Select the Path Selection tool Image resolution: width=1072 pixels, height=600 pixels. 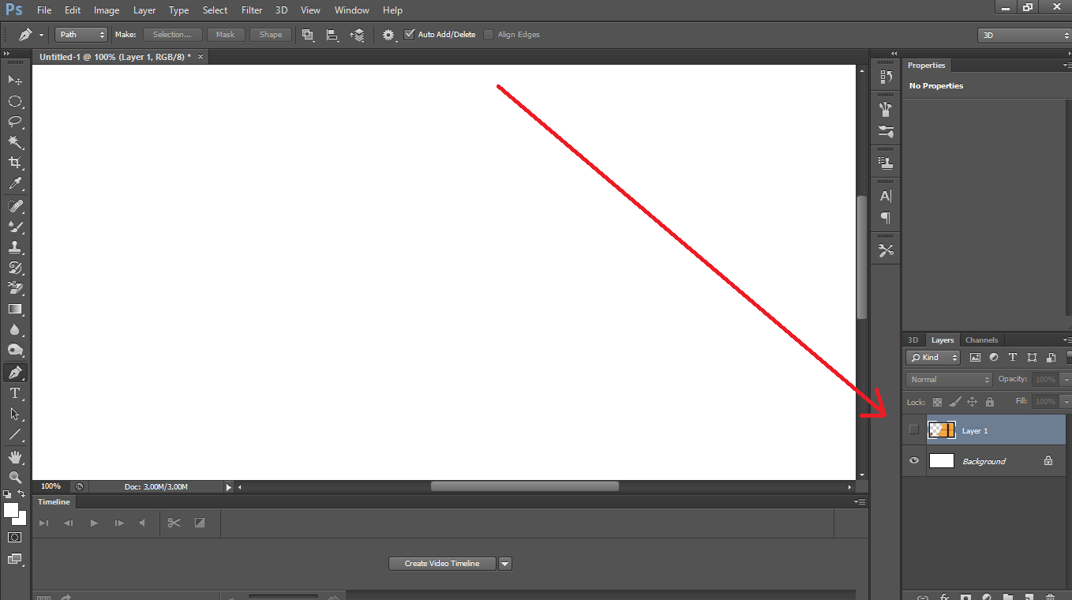tap(15, 414)
